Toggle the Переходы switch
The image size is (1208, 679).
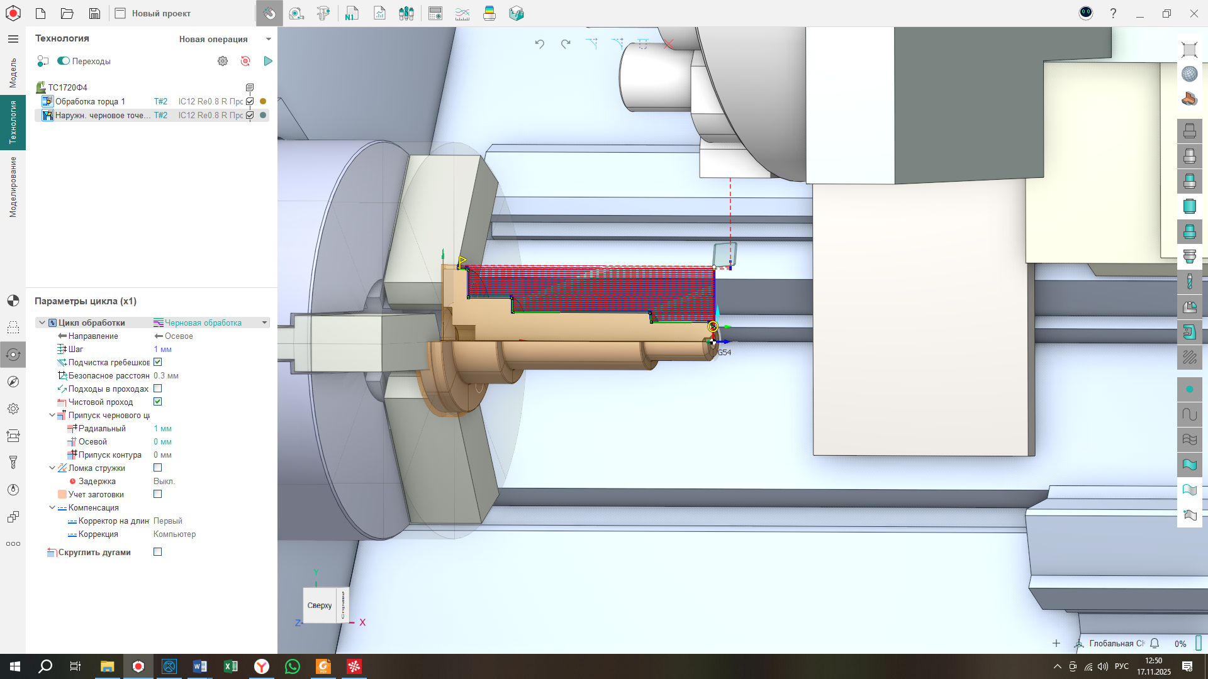64,61
